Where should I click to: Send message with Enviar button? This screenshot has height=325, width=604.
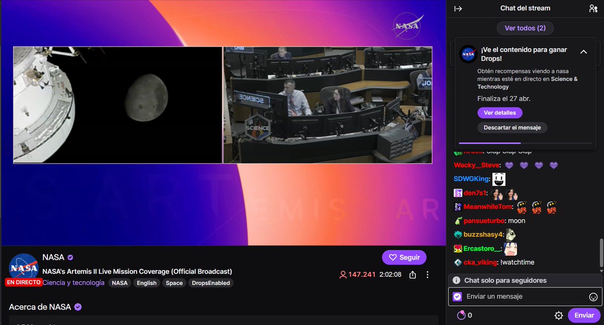pyautogui.click(x=584, y=315)
